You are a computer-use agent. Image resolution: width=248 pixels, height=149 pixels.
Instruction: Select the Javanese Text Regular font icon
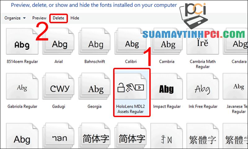click(x=236, y=86)
